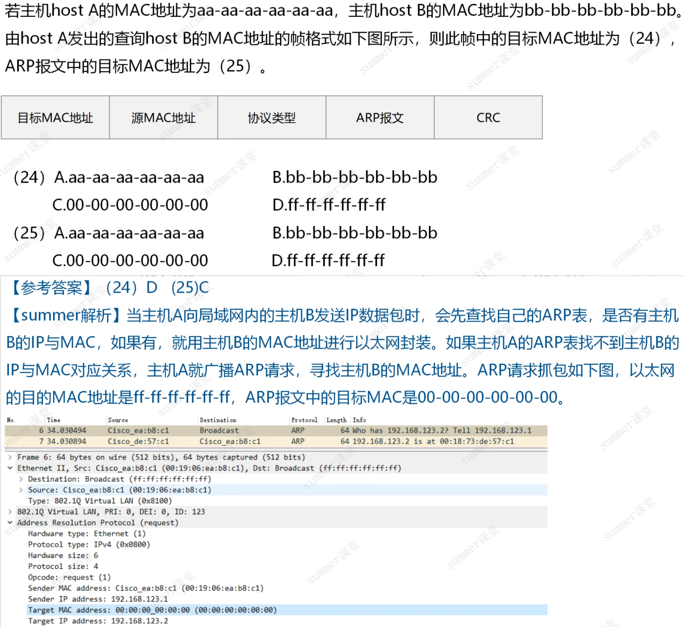Click the ARP报文 cell in frame table
Screen dimensions: 685x627
tap(380, 118)
